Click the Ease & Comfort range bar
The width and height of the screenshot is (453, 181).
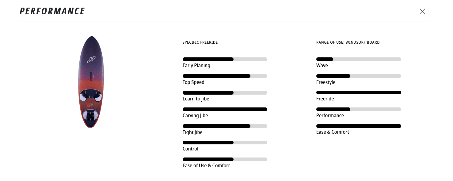[x=359, y=126]
